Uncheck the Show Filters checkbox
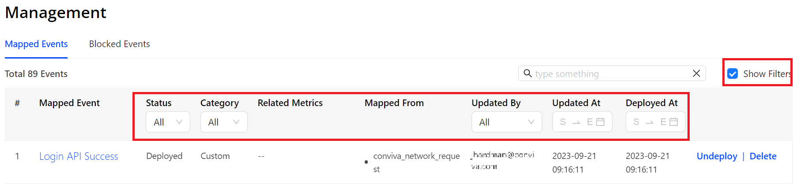Image resolution: width=793 pixels, height=184 pixels. [x=733, y=74]
